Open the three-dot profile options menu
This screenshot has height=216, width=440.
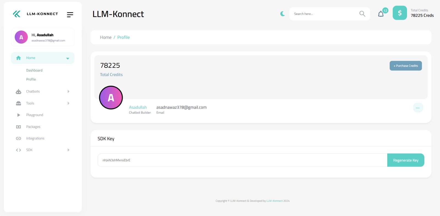(x=418, y=108)
